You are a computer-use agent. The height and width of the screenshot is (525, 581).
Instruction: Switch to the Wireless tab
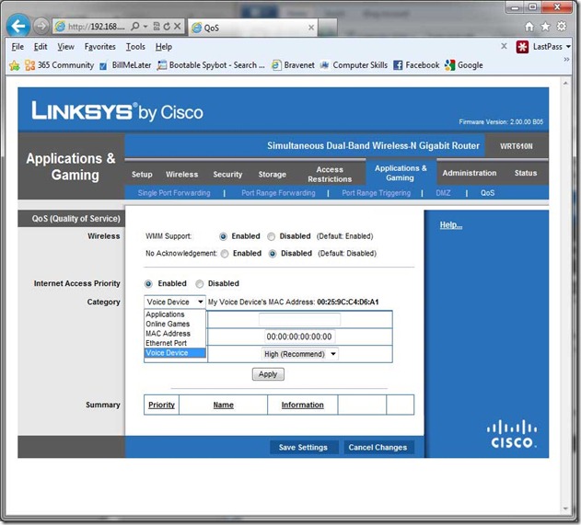(182, 175)
